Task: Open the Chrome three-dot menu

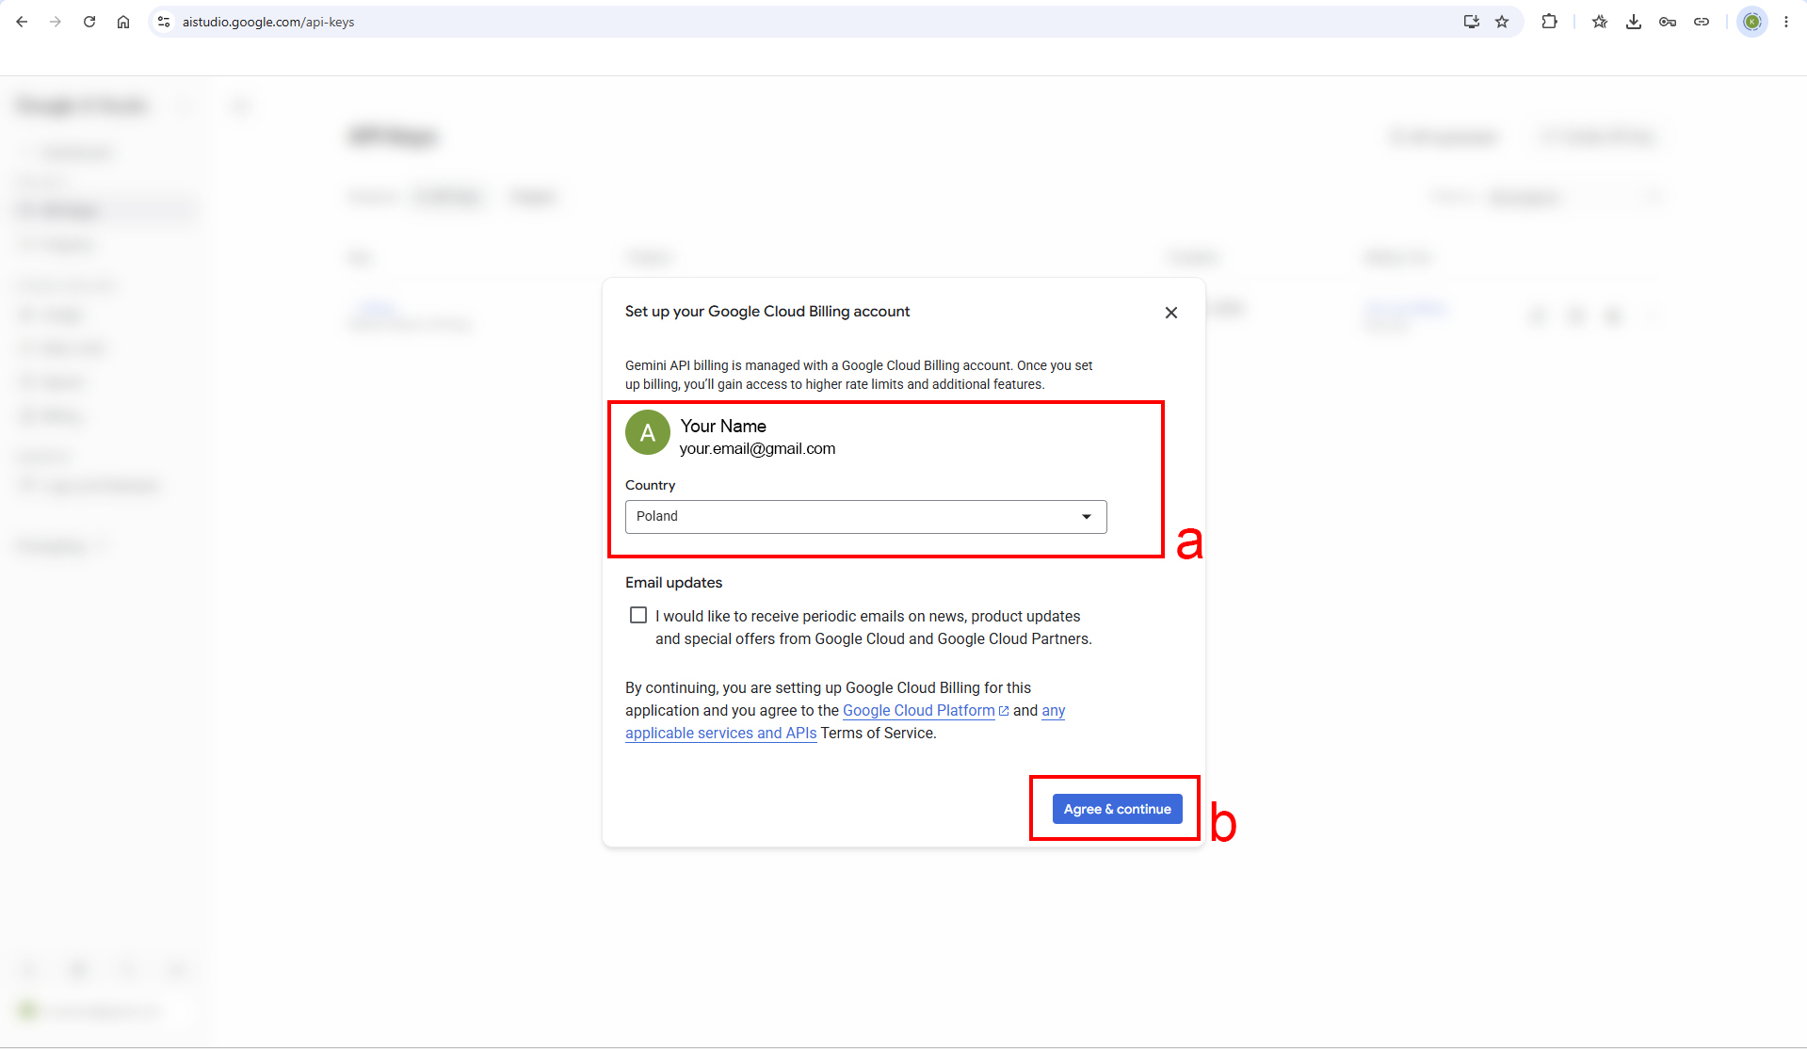Action: [x=1786, y=22]
